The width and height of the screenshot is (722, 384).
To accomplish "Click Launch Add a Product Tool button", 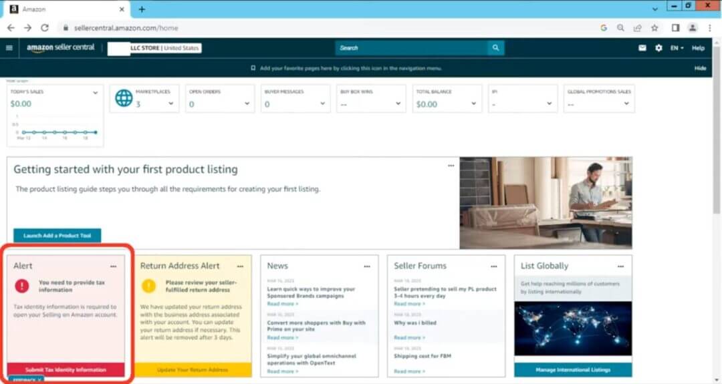I will point(57,236).
